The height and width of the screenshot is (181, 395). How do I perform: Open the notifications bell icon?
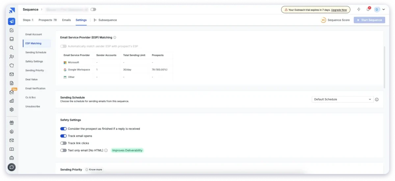[x=368, y=10]
